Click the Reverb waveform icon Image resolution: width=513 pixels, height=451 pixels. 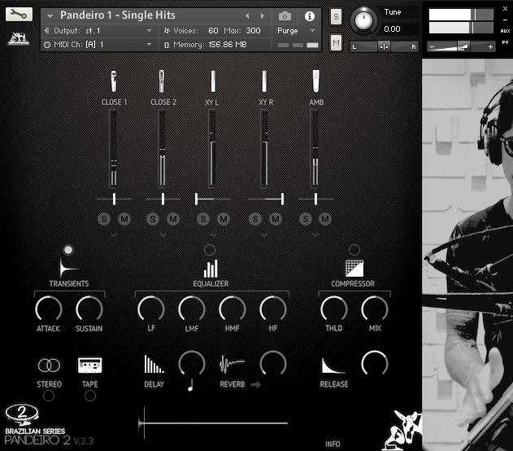[x=232, y=364]
